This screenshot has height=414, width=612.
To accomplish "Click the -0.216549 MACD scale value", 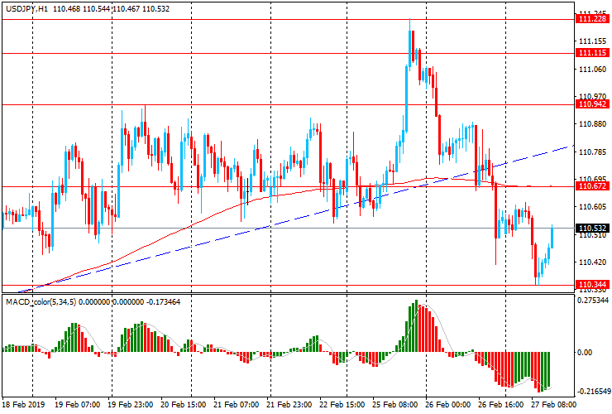I will pyautogui.click(x=593, y=392).
